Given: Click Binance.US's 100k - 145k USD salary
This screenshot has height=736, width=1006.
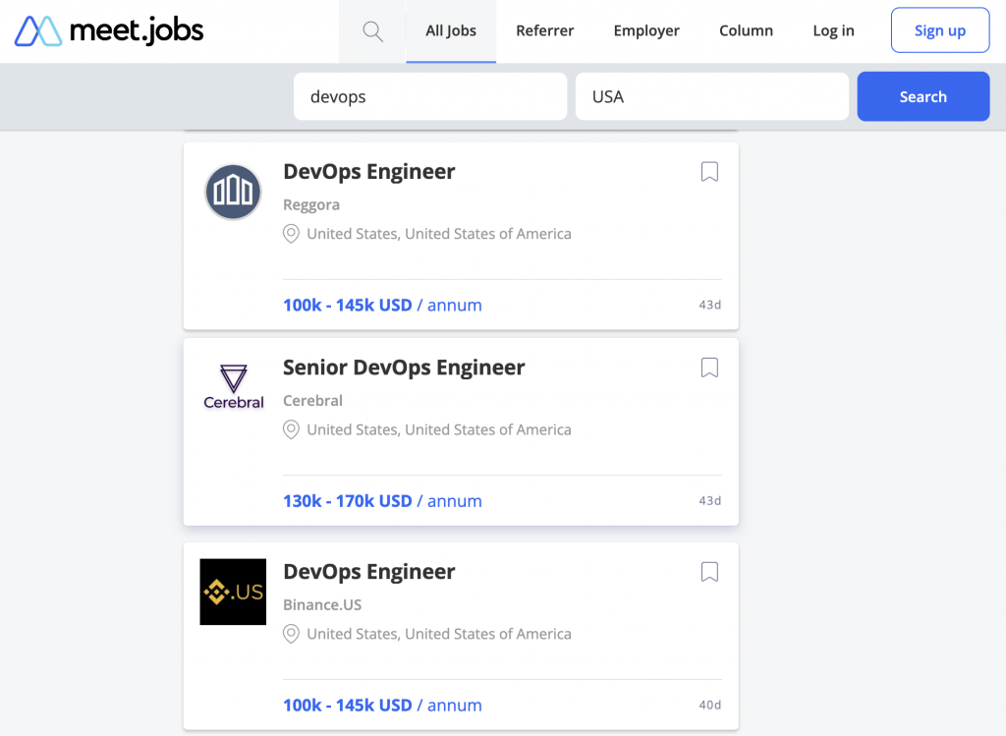Looking at the screenshot, I should click(x=382, y=706).
